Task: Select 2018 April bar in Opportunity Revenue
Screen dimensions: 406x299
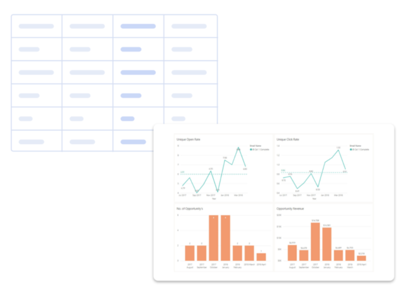Action: point(362,258)
